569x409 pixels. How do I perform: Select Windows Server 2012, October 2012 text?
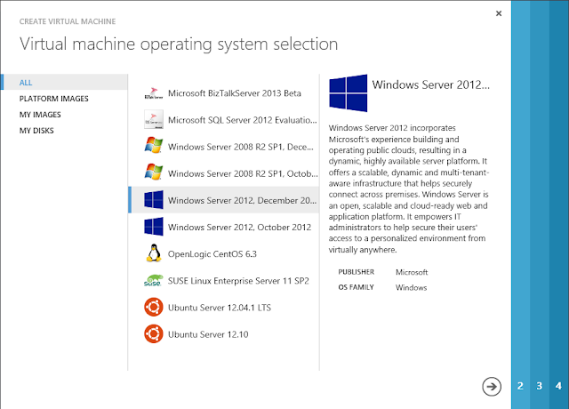pyautogui.click(x=239, y=228)
